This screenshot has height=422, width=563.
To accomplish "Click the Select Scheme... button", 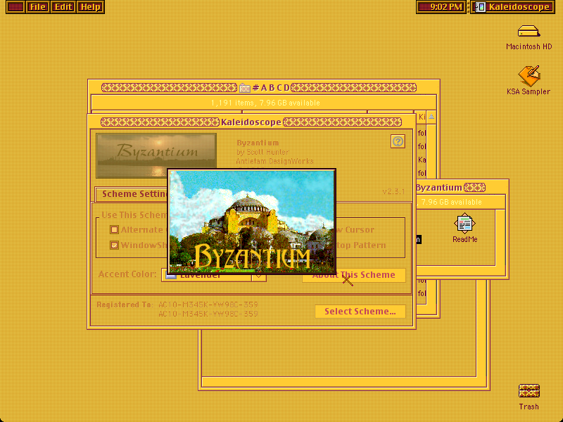I will (360, 311).
